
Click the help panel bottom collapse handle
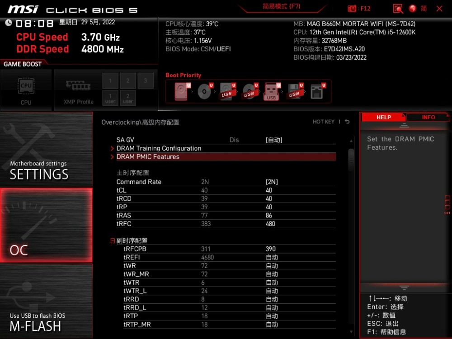click(404, 287)
